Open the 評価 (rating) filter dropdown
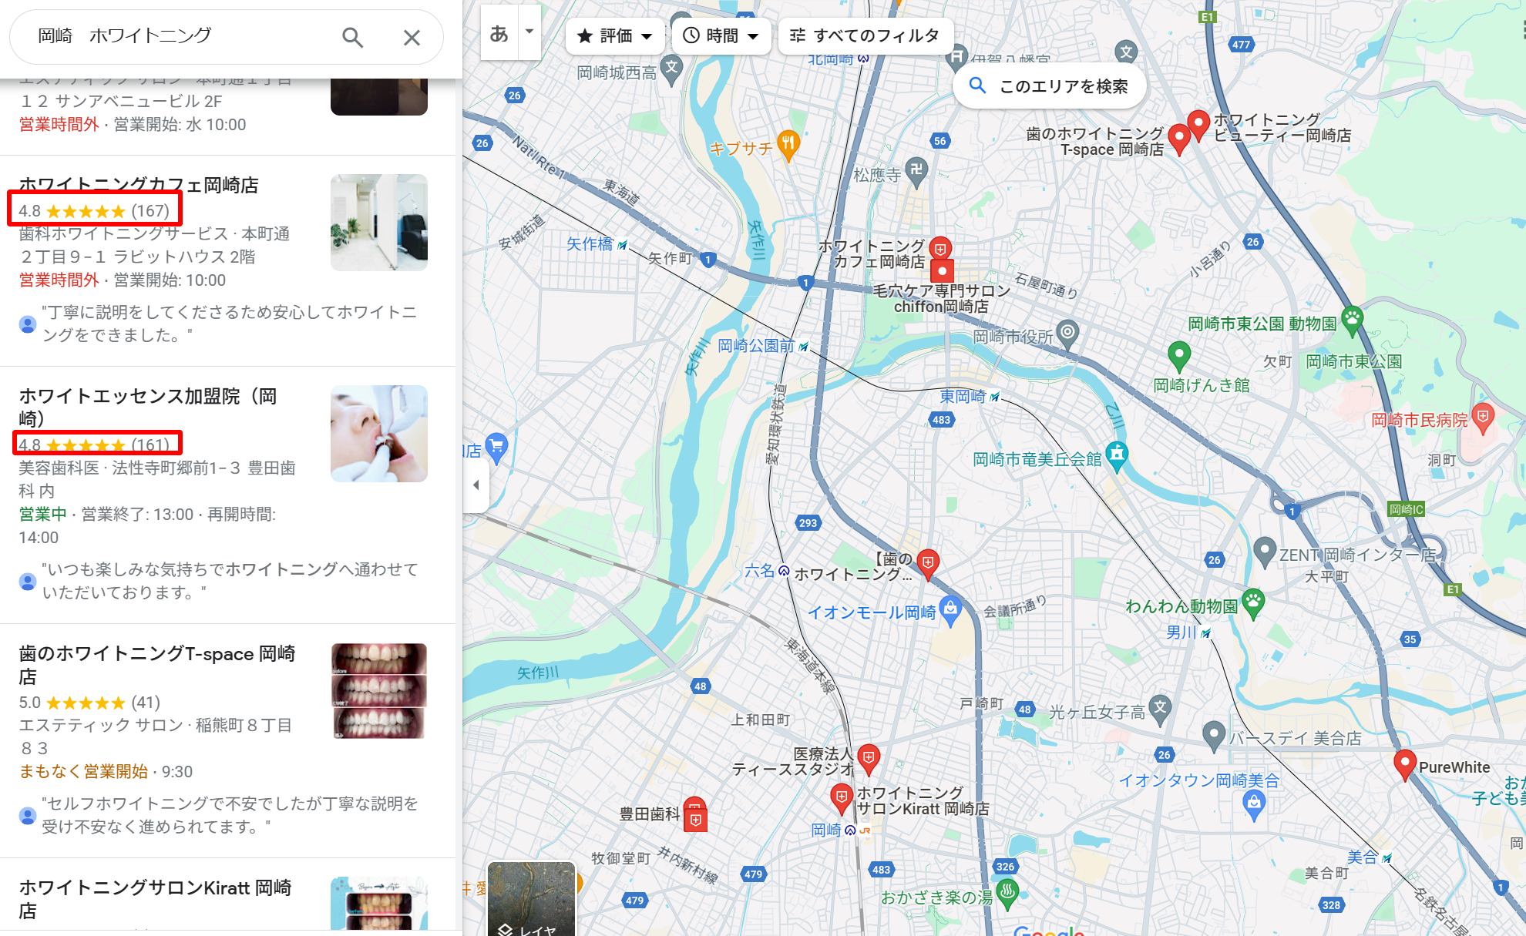The height and width of the screenshot is (936, 1526). [613, 36]
